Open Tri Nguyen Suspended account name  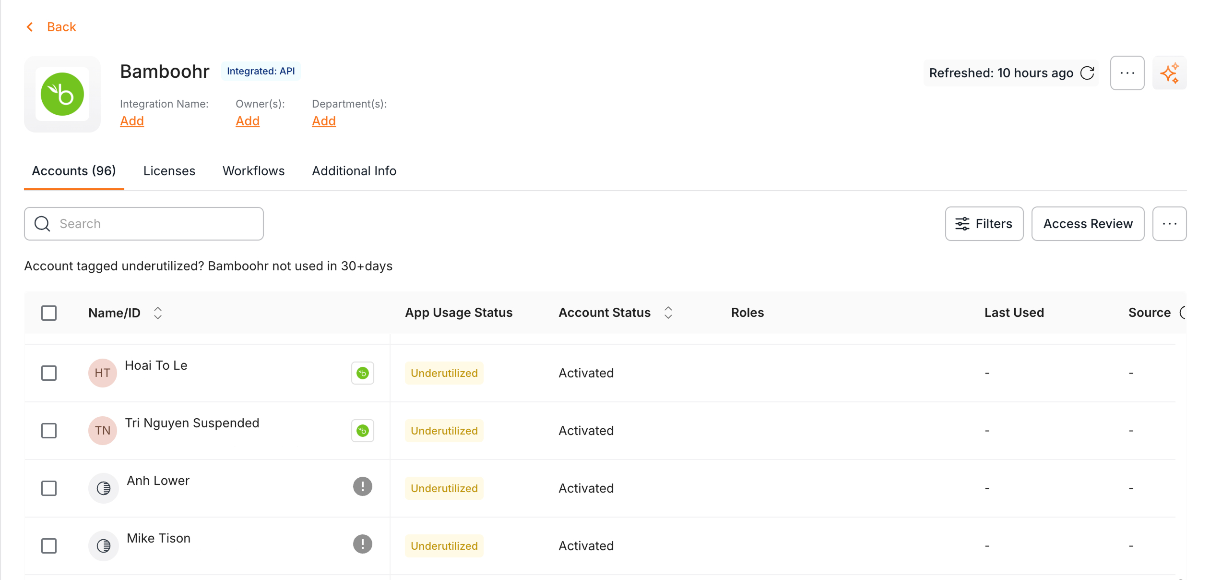click(x=192, y=423)
